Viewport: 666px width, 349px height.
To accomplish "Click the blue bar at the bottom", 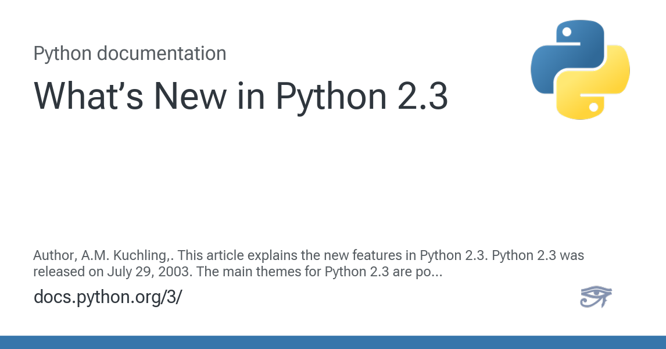I will (x=333, y=342).
